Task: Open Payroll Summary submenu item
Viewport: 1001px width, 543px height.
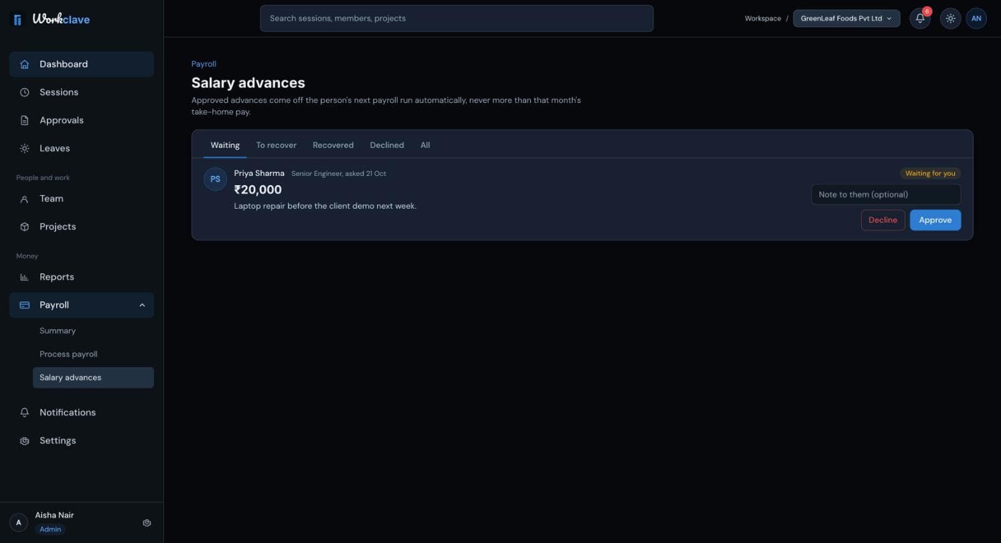Action: (93, 331)
